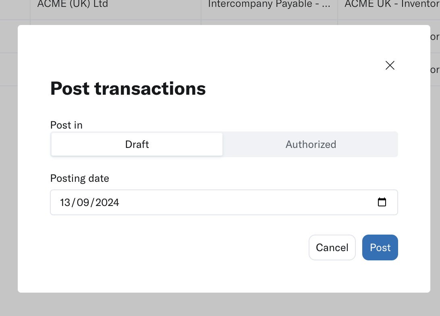Click the Posting date label
440x316 pixels.
[x=79, y=178]
